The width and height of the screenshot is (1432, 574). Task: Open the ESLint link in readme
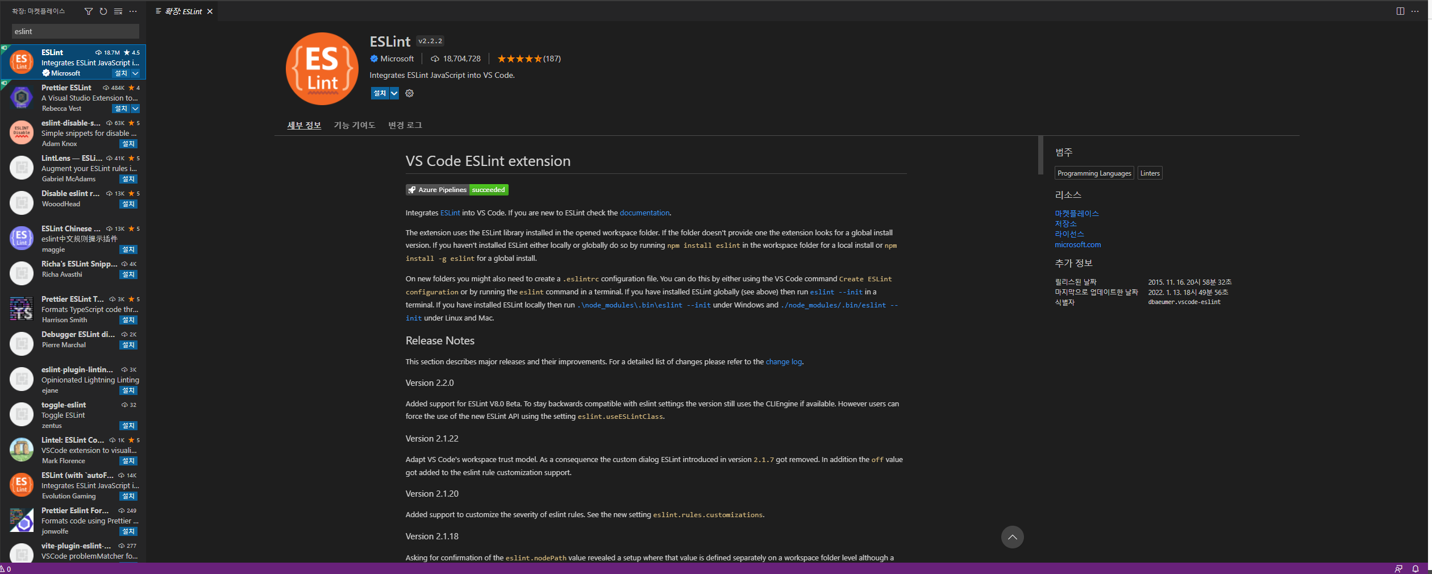pos(450,213)
